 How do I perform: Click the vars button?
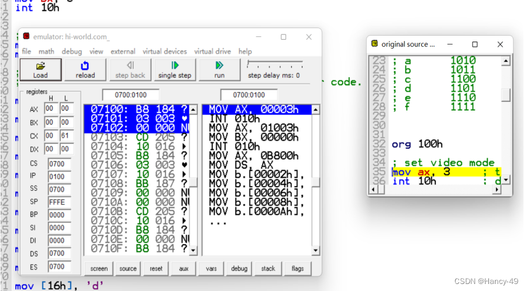point(211,269)
